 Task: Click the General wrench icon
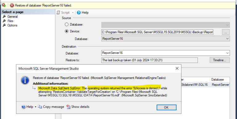point(4,16)
